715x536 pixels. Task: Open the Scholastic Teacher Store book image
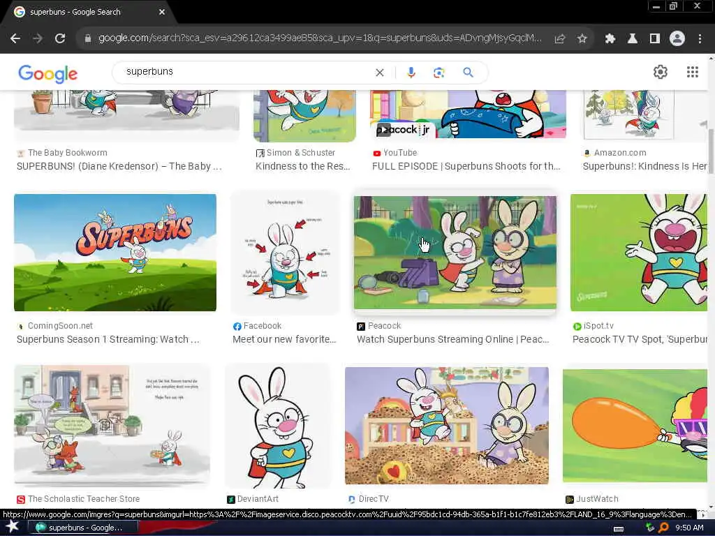click(x=112, y=425)
